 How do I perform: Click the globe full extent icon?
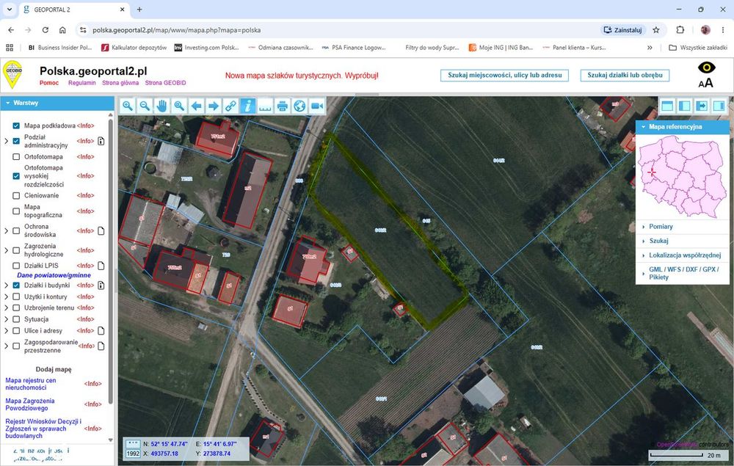click(299, 106)
